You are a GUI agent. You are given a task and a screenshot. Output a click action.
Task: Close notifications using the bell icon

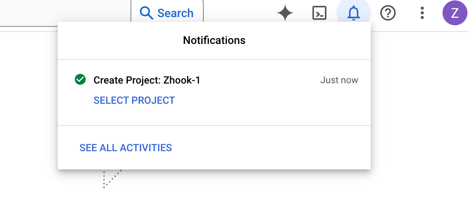point(353,13)
